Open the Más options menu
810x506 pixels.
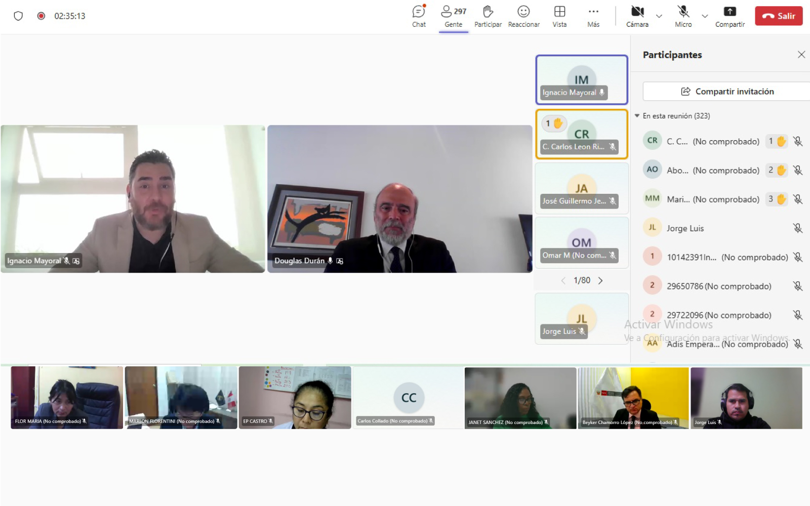593,16
